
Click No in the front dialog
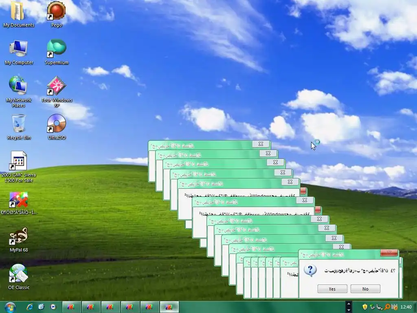[x=365, y=289]
